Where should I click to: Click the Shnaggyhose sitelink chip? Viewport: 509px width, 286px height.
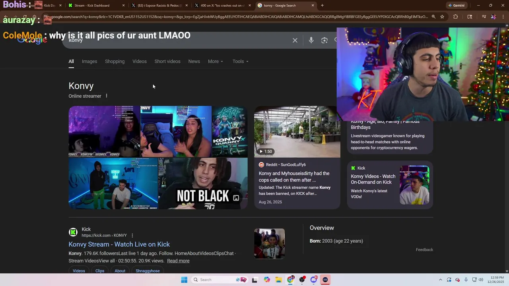(148, 271)
